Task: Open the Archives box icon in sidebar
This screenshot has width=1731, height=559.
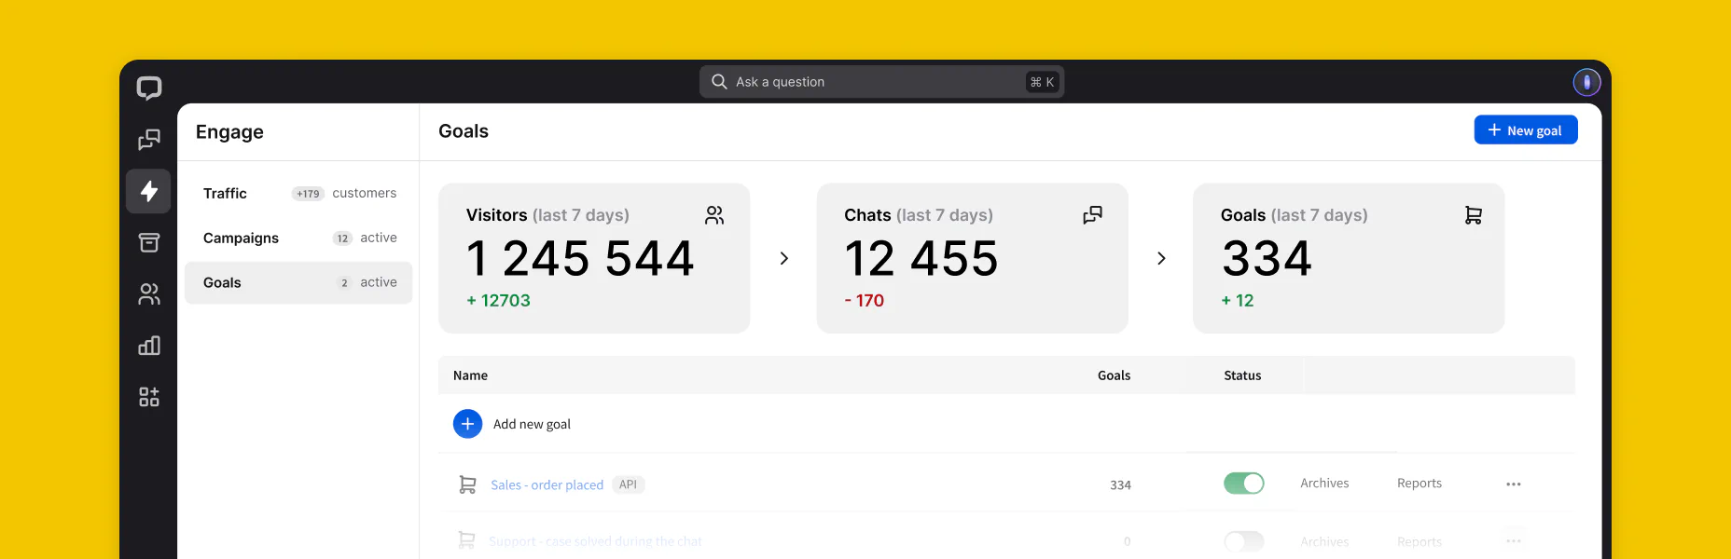Action: point(149,243)
